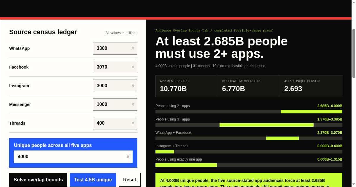Click the Facebook row label
The height and width of the screenshot is (187, 356).
point(19,67)
